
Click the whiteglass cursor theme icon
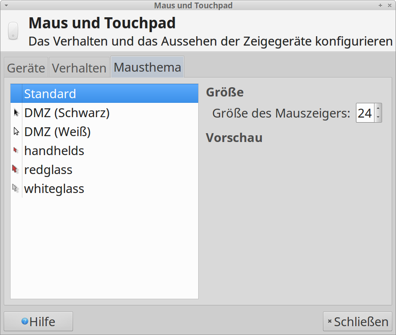pos(16,188)
